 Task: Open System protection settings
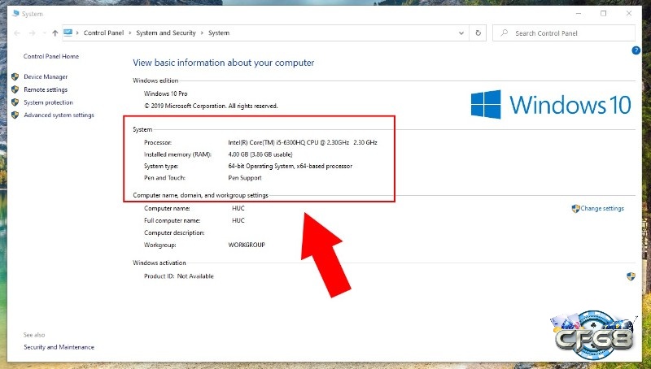48,103
